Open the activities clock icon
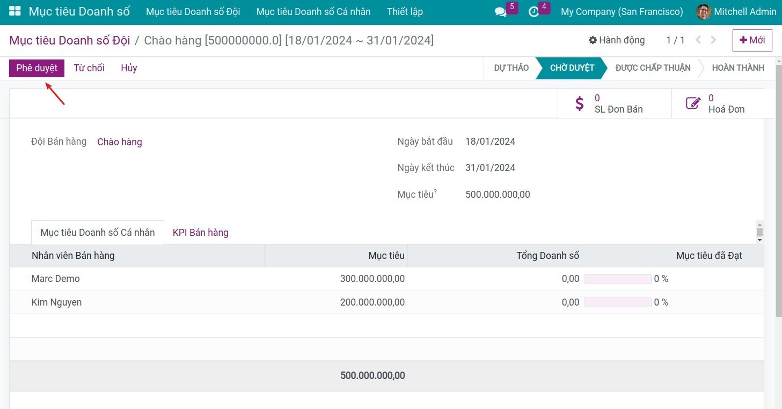Viewport: 782px width, 409px height. (x=534, y=12)
